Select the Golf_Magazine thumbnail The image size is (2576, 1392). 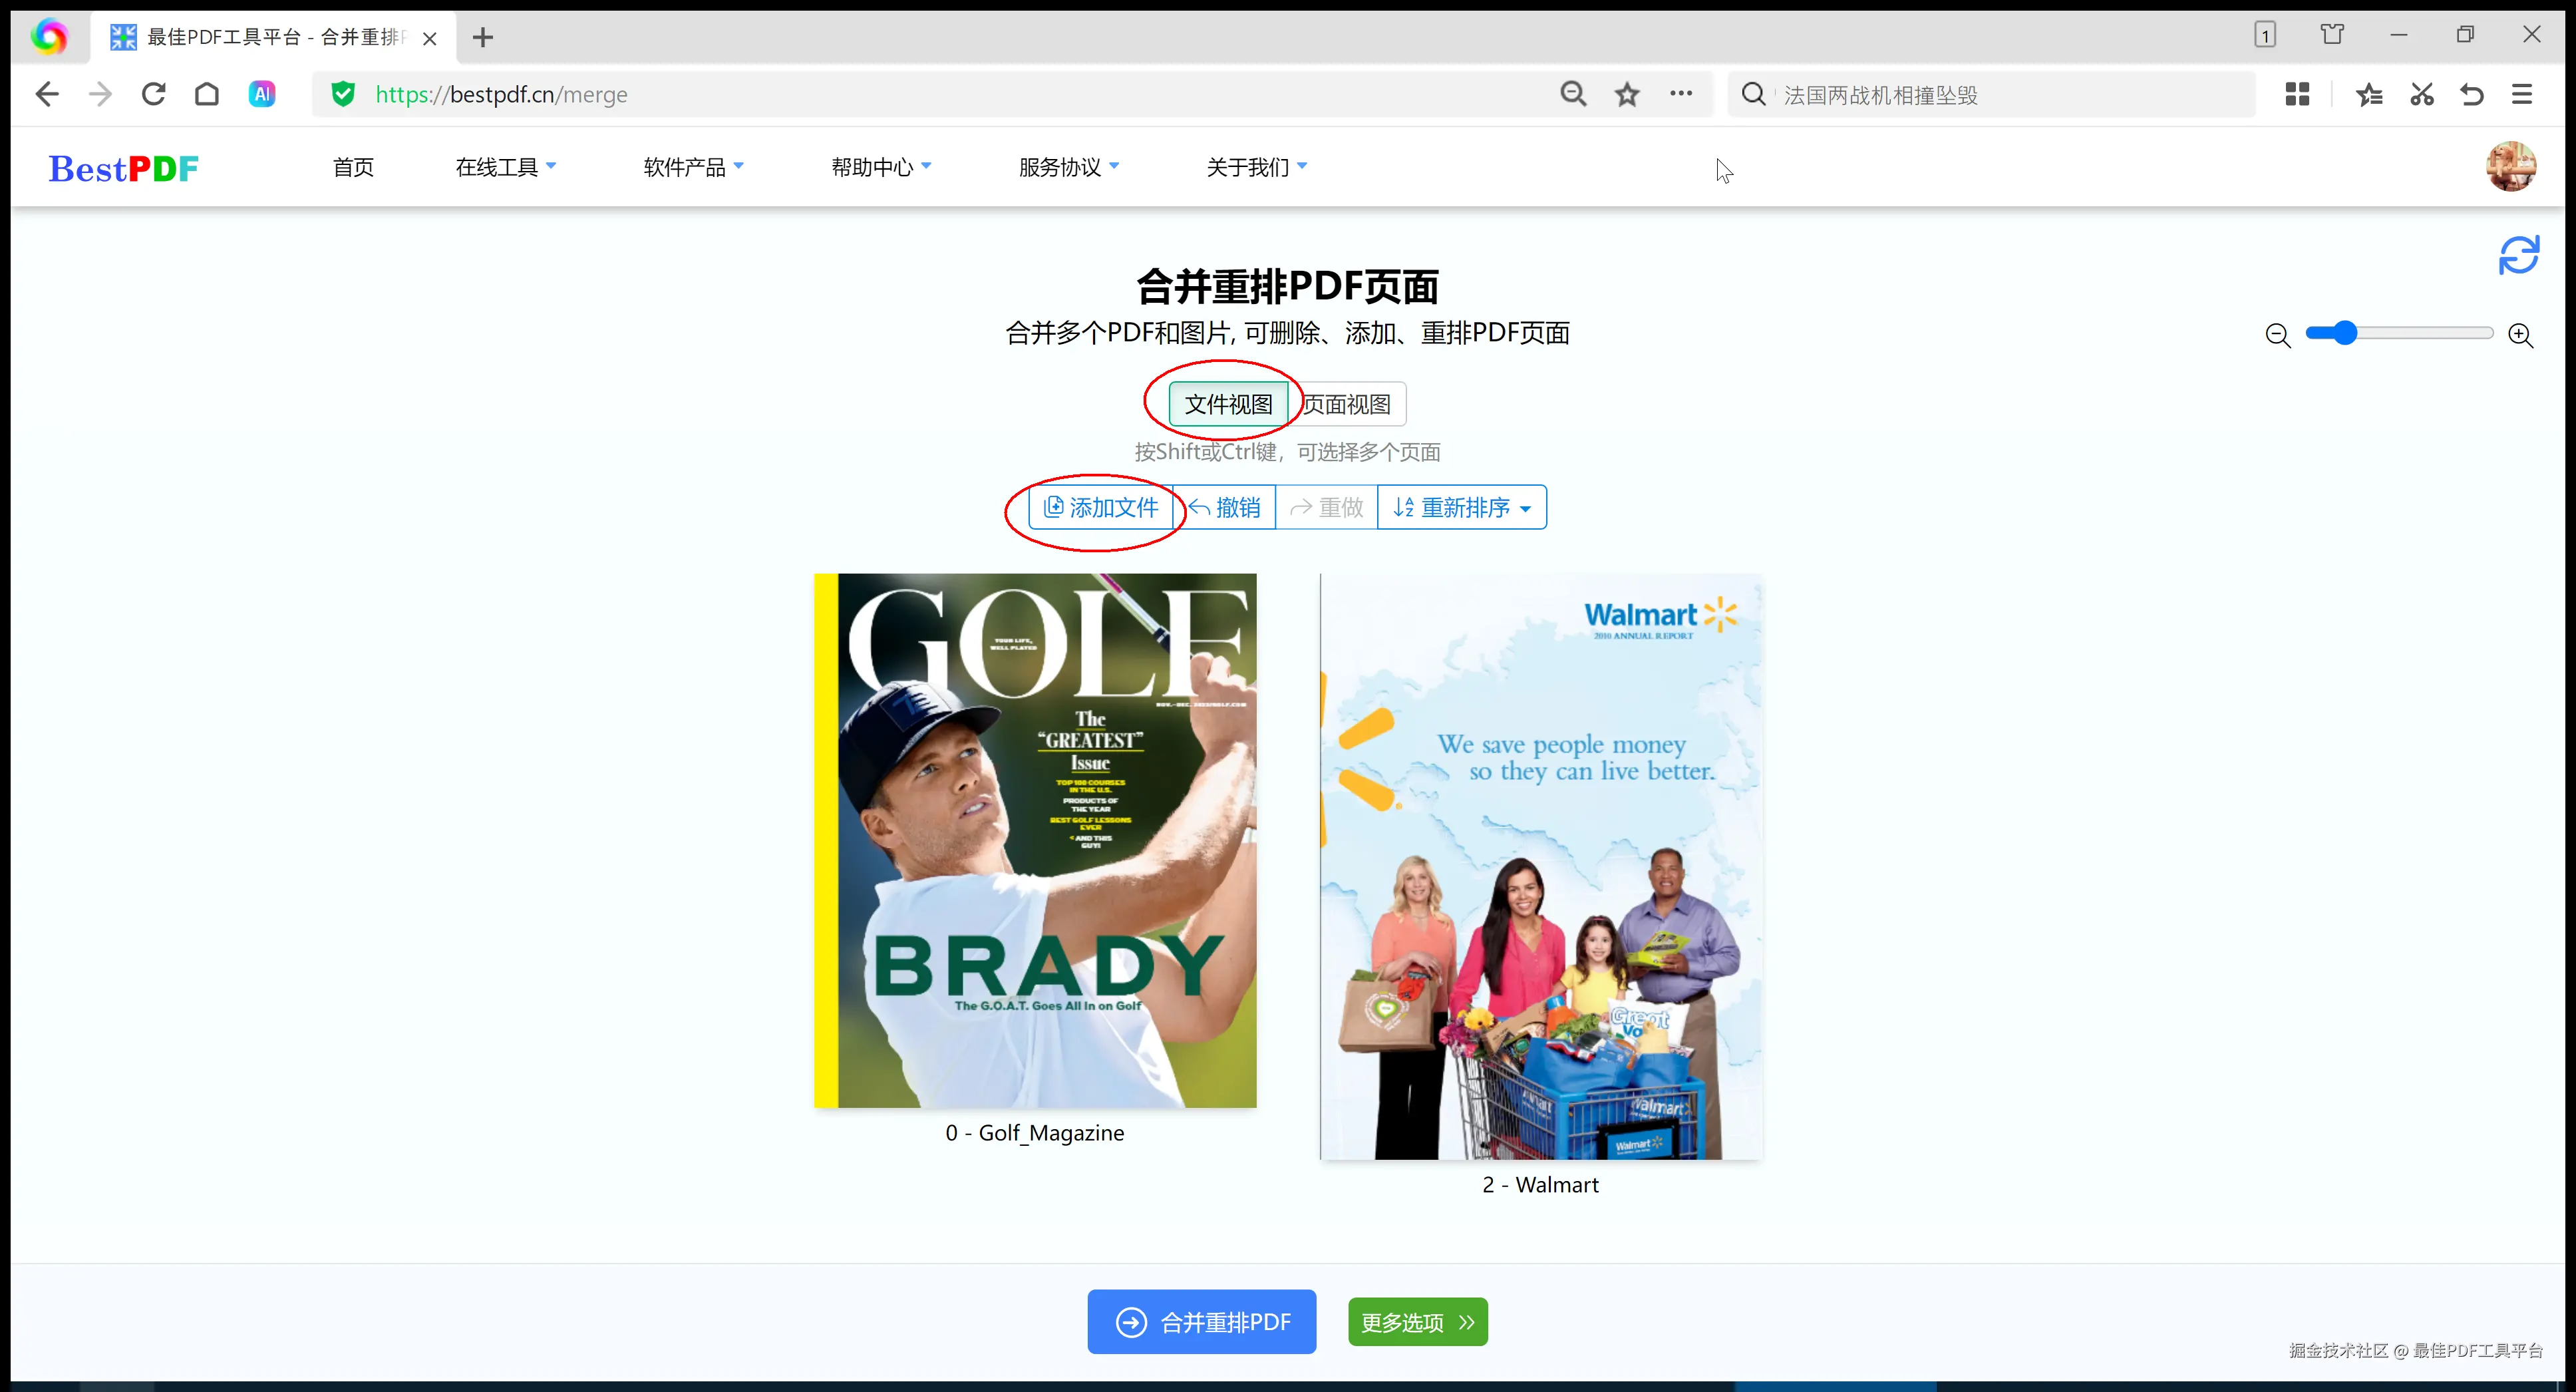coord(1035,840)
